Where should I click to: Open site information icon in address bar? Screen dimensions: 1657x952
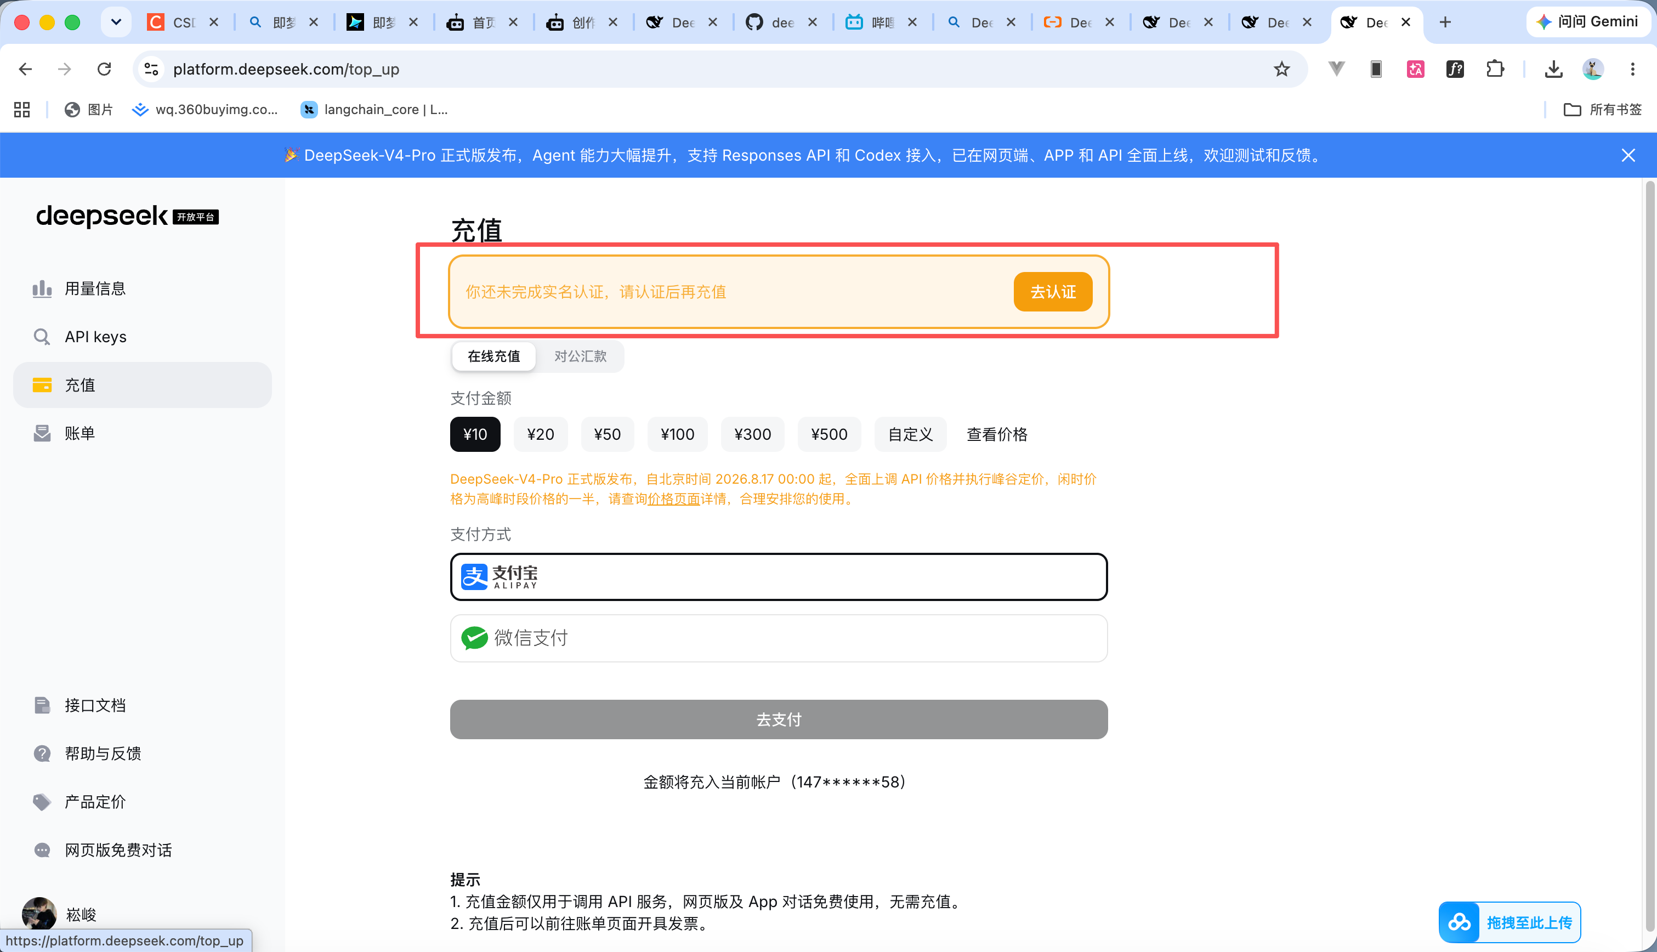pos(152,69)
